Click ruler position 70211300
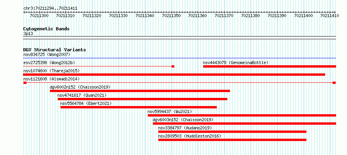 (x=39, y=16)
